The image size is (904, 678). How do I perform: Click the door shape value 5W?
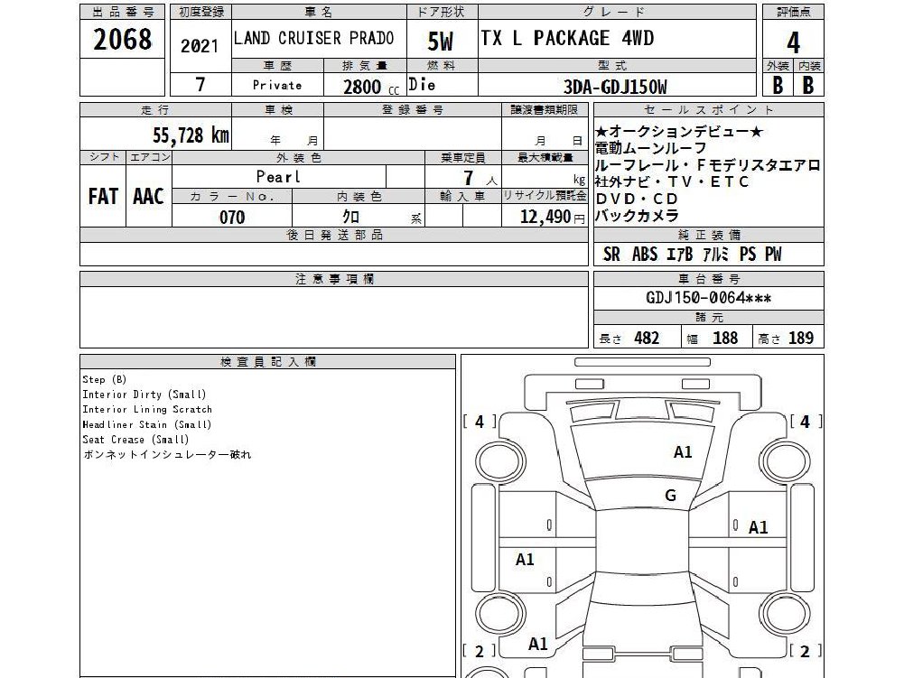(441, 41)
